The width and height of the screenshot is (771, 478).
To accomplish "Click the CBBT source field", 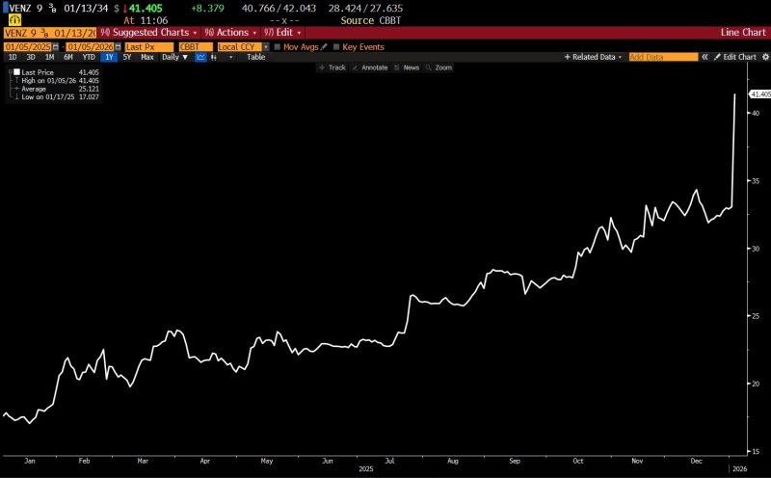I will click(196, 46).
